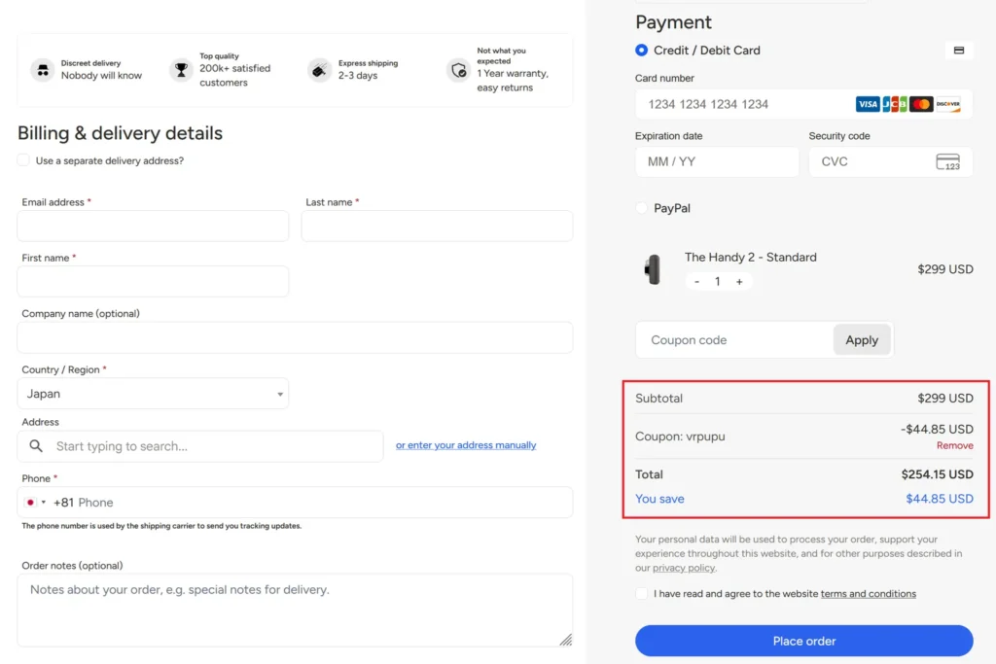Click the Express shipping icon
Image resolution: width=996 pixels, height=664 pixels.
tap(319, 70)
